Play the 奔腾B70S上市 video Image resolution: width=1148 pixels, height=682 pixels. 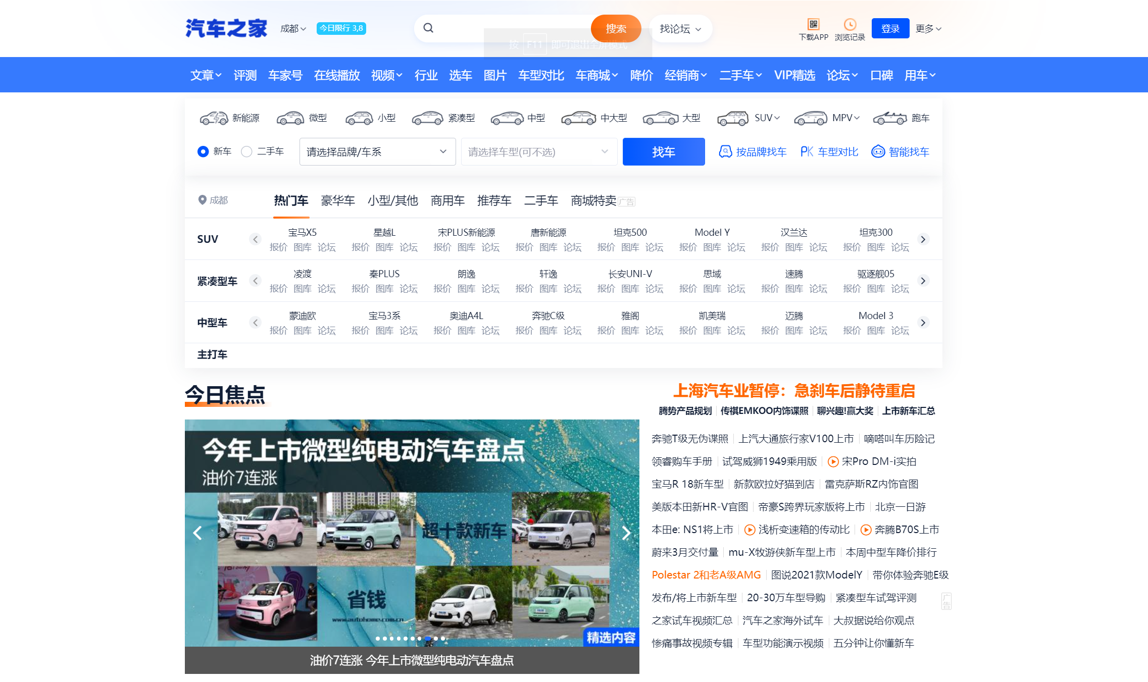[866, 530]
